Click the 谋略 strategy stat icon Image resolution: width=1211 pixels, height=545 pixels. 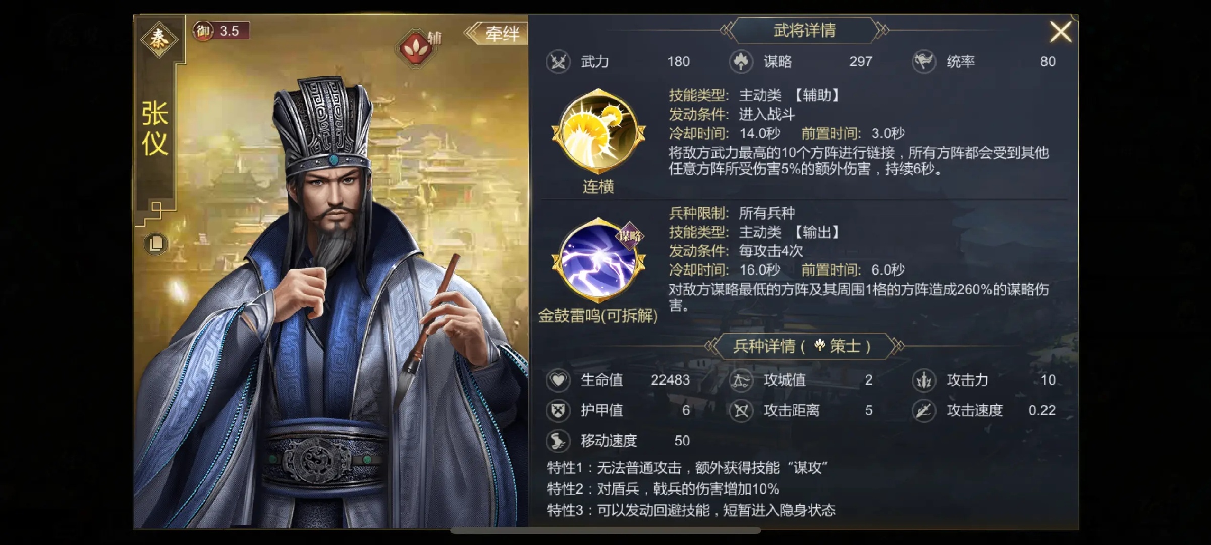click(x=741, y=62)
